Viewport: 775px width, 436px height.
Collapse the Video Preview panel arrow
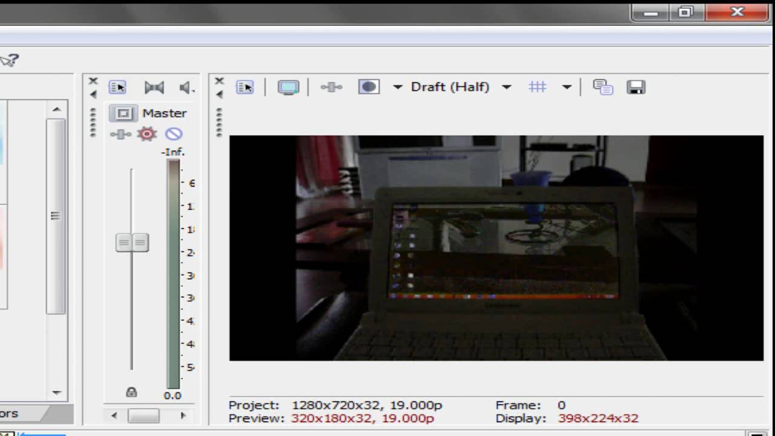pos(219,94)
